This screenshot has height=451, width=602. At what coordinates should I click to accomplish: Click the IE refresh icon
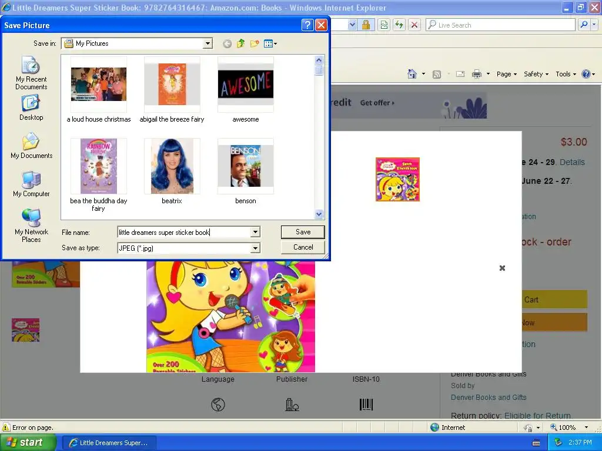point(399,25)
